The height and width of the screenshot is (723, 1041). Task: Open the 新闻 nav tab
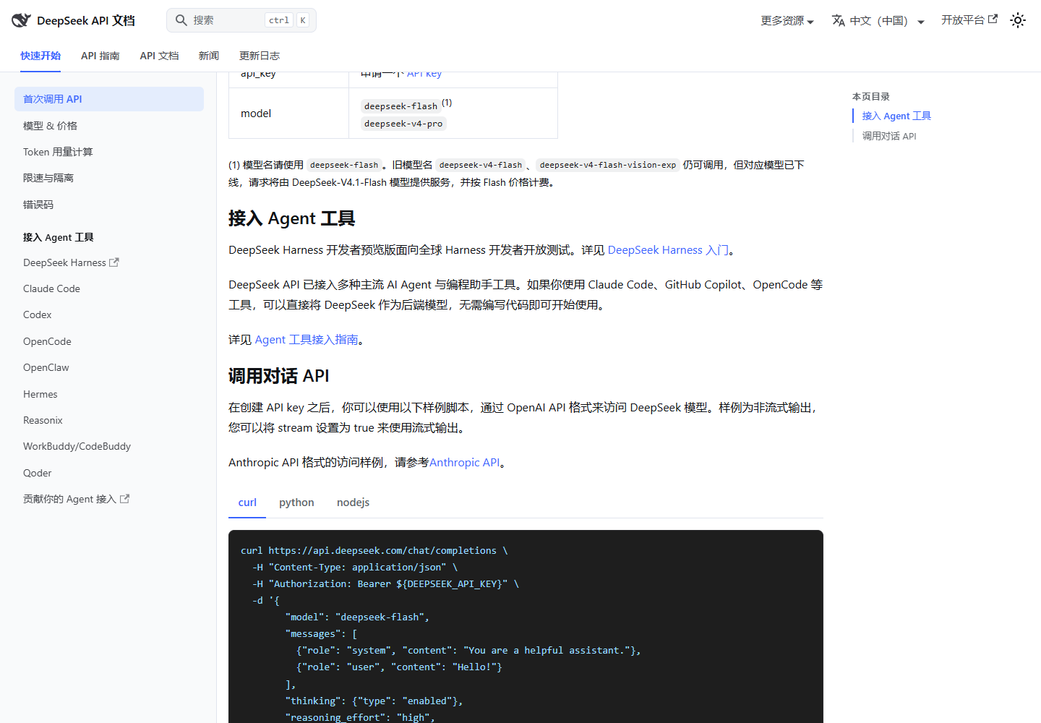(x=209, y=56)
